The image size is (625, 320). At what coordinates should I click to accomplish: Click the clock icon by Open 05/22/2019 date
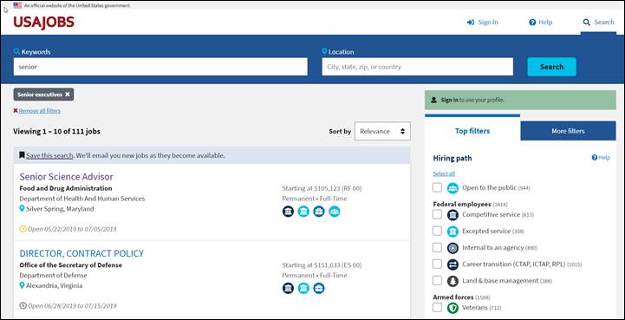click(x=23, y=229)
